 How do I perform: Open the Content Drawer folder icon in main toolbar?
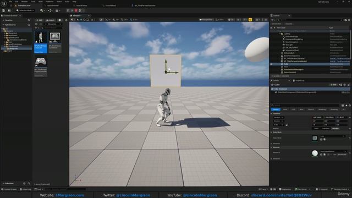click(x=9, y=10)
